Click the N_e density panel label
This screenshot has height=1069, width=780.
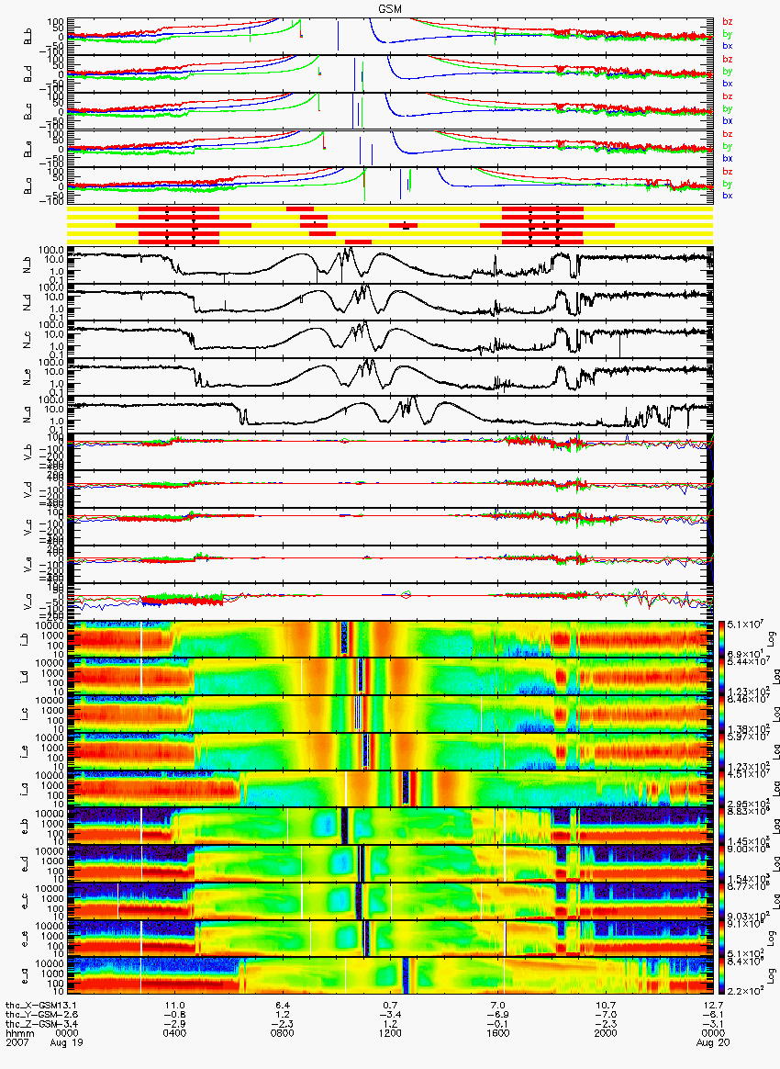tap(28, 377)
